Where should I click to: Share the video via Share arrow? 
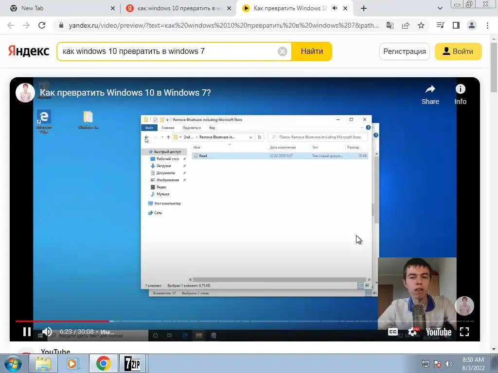point(430,95)
